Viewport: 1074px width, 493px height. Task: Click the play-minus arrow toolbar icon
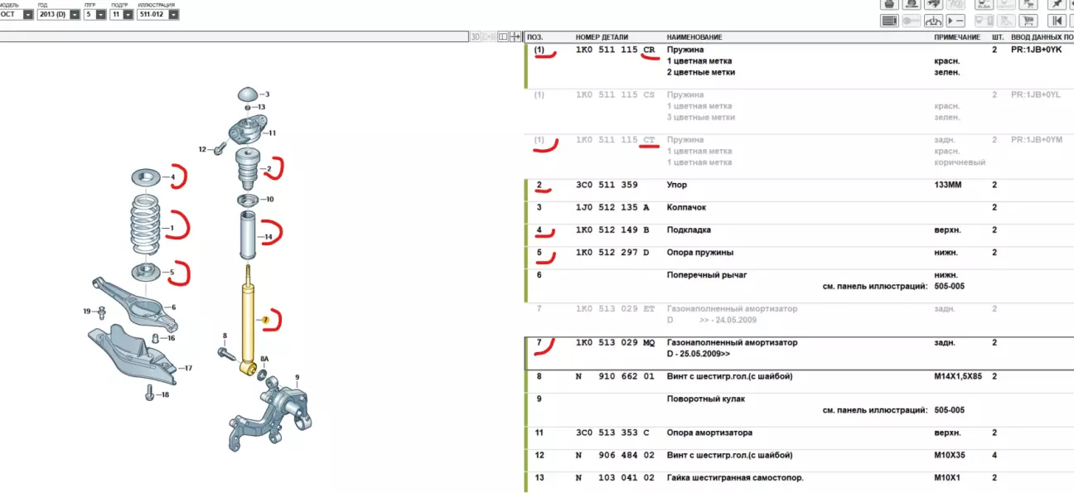955,21
